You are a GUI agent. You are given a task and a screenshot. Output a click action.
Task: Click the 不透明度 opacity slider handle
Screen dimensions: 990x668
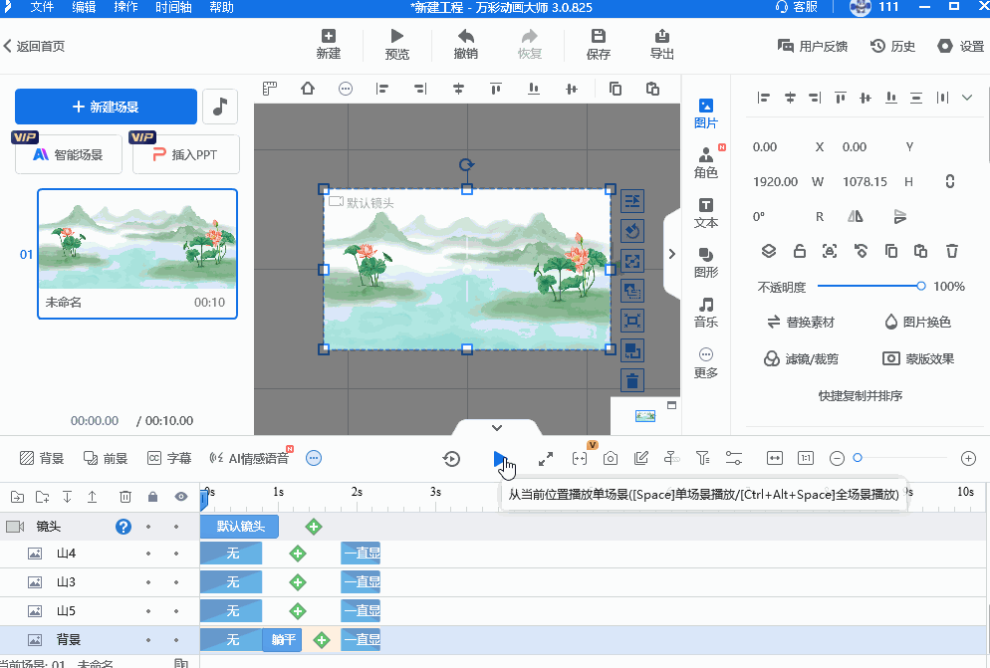(921, 286)
